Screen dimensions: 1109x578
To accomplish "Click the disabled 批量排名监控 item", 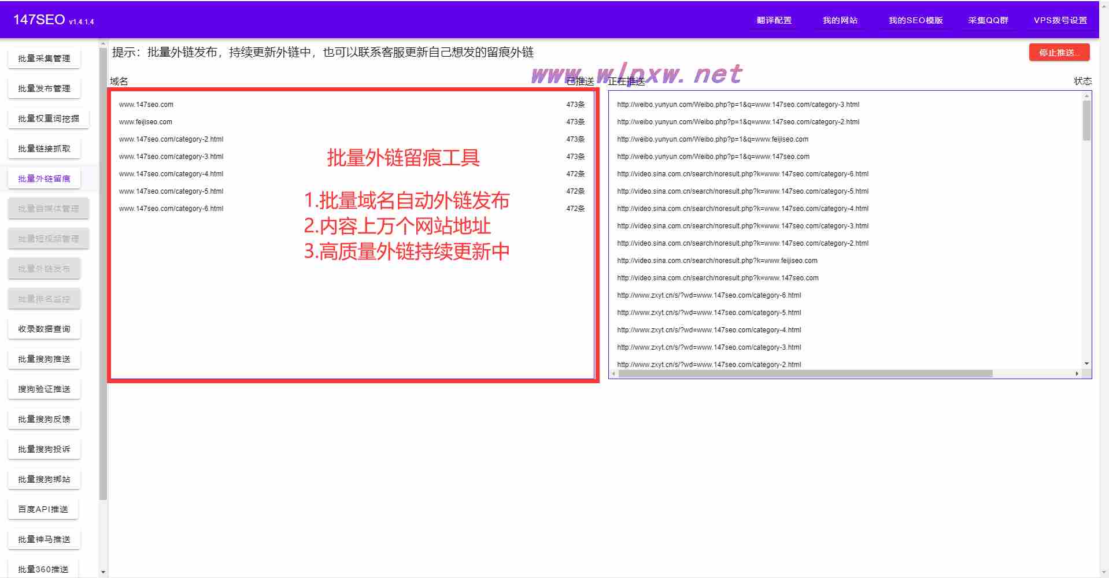I will [x=44, y=299].
